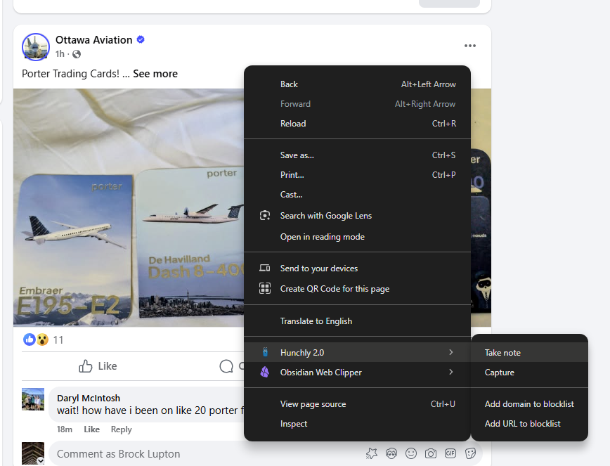610x466 pixels.
Task: Select Inspect from the context menu
Action: pos(357,424)
